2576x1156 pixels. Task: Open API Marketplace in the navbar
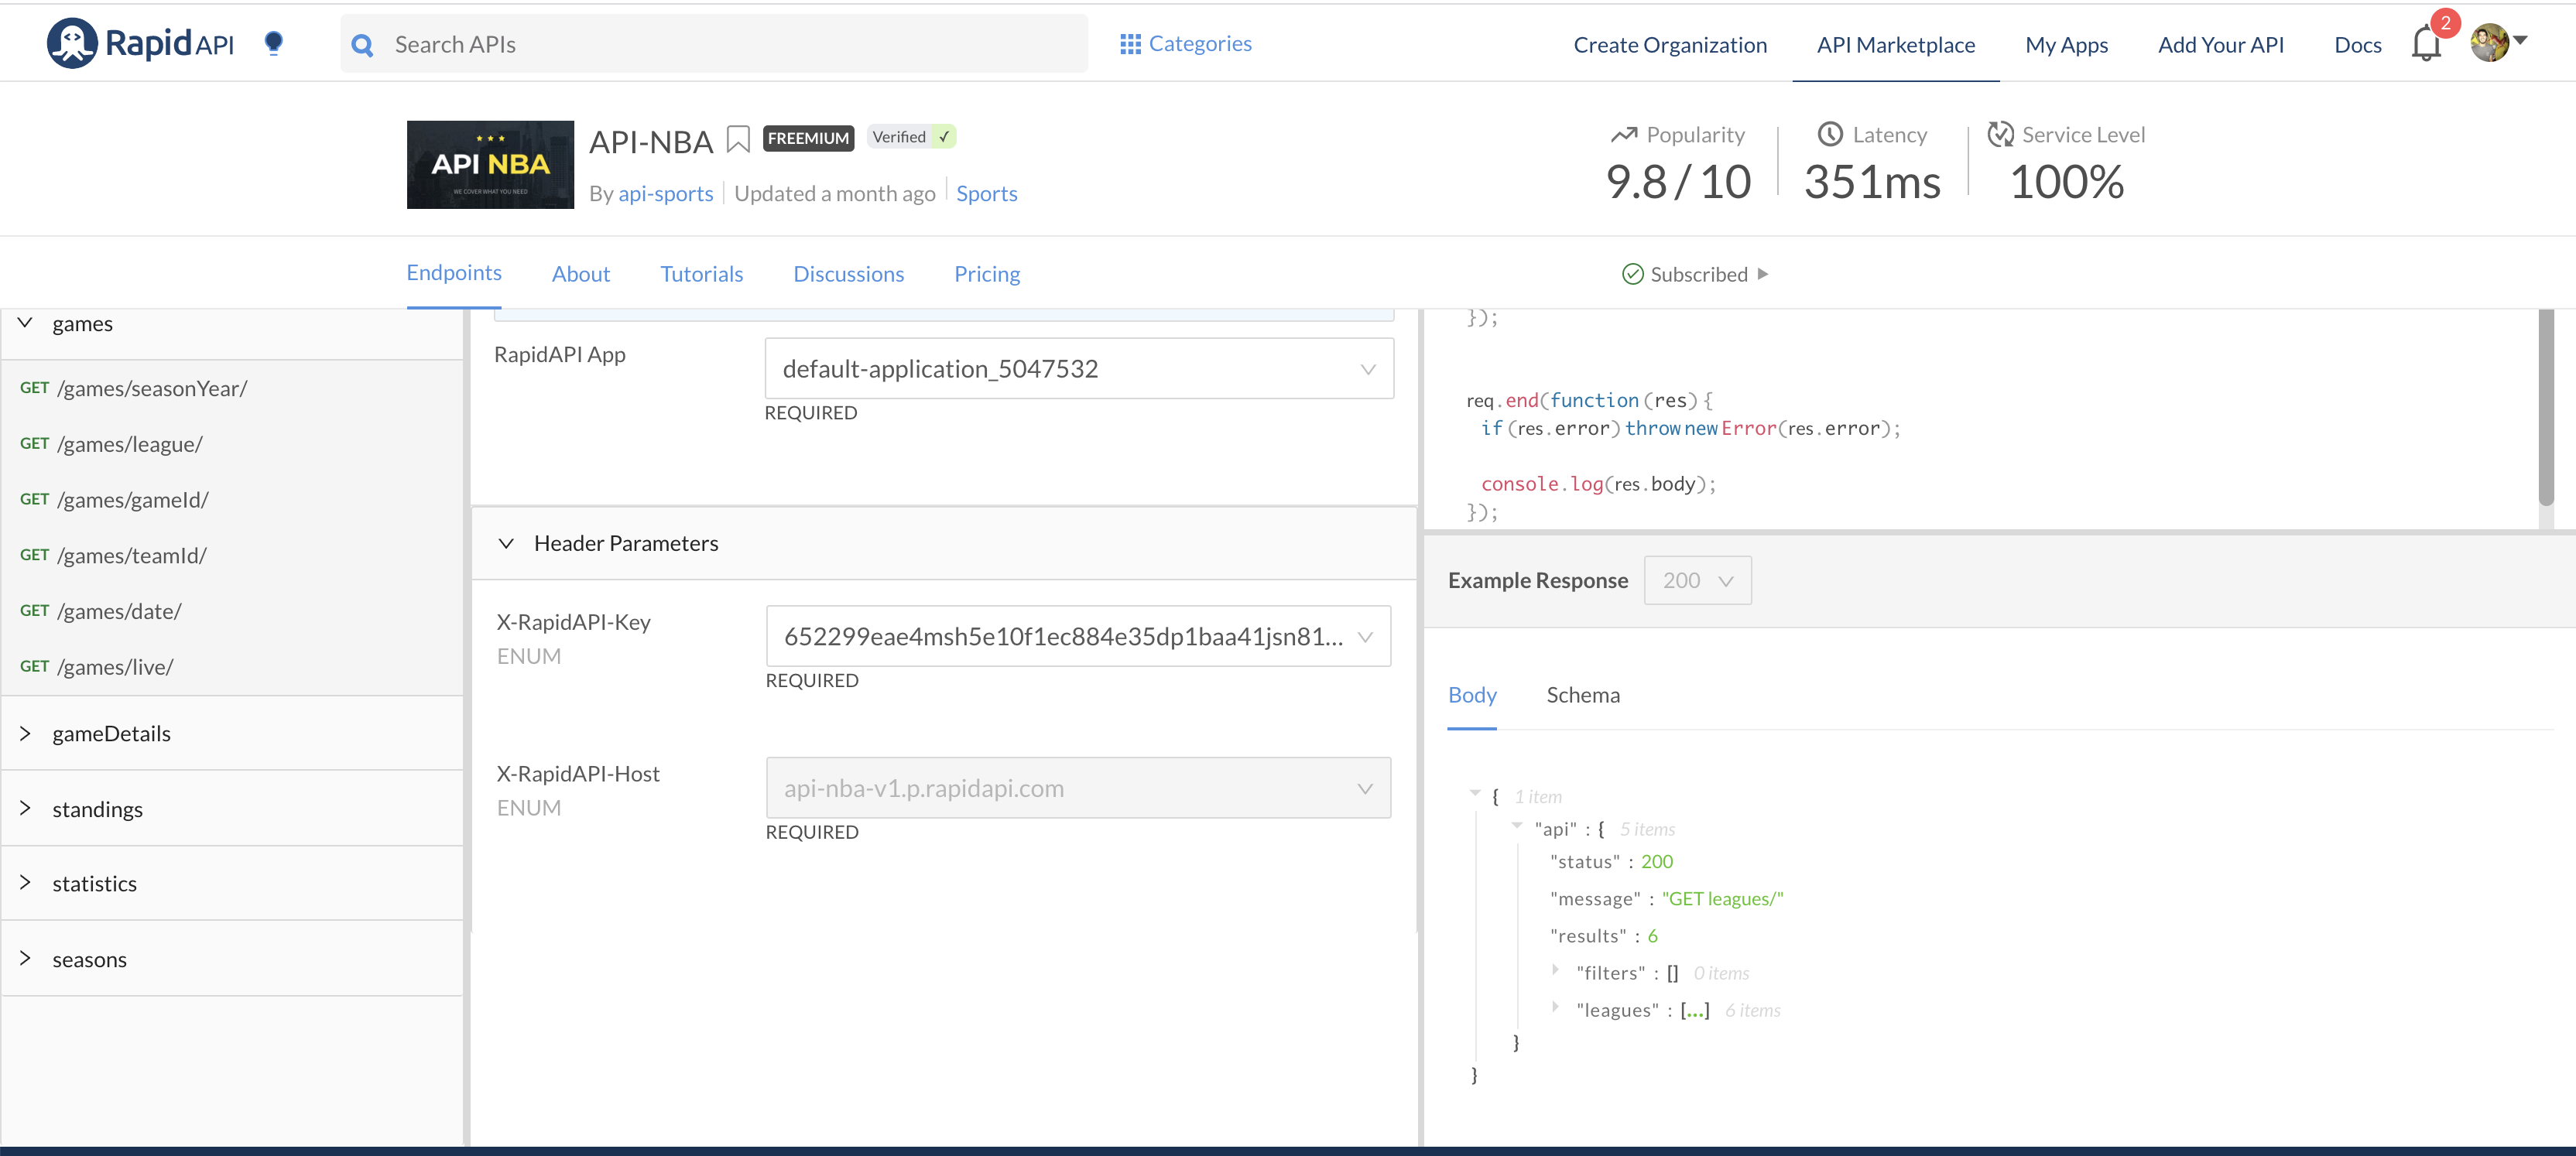point(1895,45)
